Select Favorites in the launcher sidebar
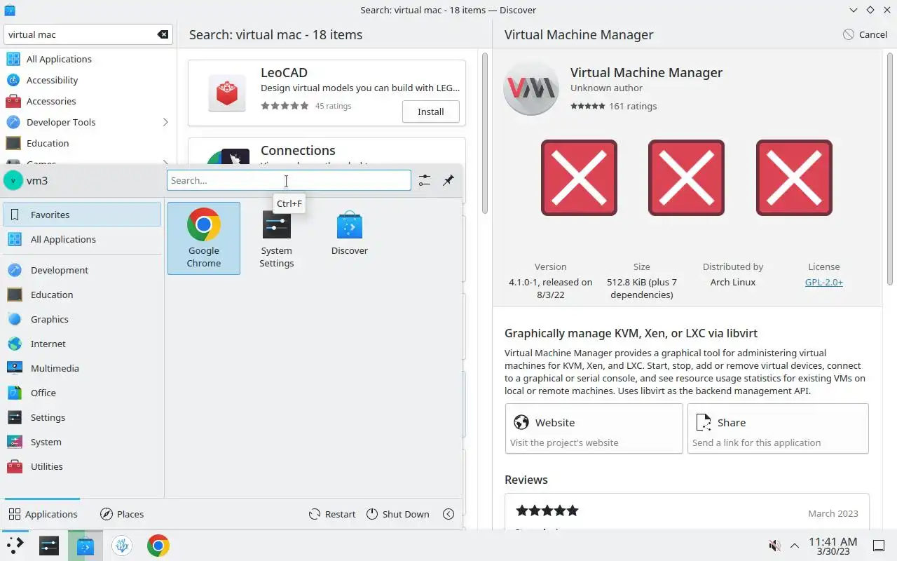Screen dimensions: 897x561 tap(83, 215)
